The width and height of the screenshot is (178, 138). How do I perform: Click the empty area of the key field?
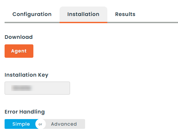[x=52, y=88]
